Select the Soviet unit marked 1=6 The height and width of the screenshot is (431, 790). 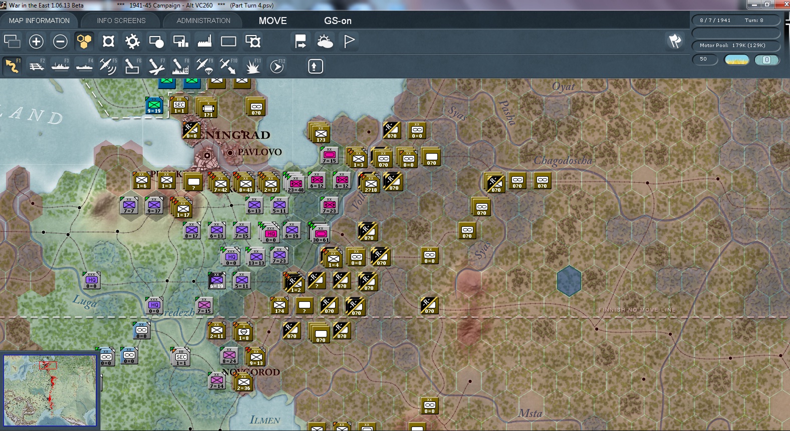pos(142,180)
